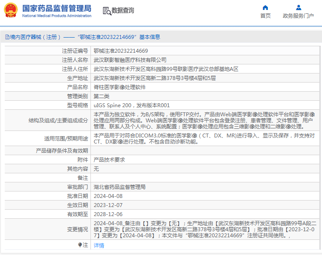The image size is (322, 255).
Task: Click the 备注 label
Action: point(83,178)
